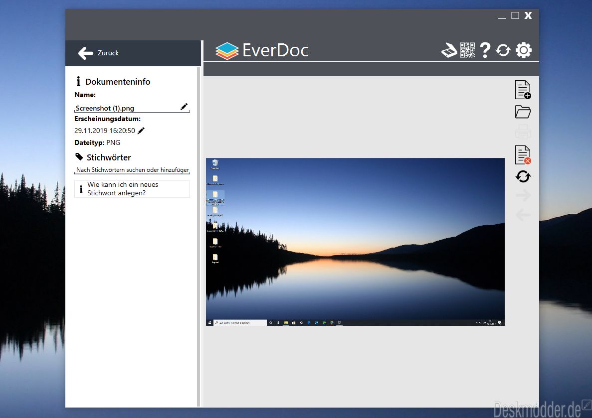Open settings with the gear icon

point(523,50)
